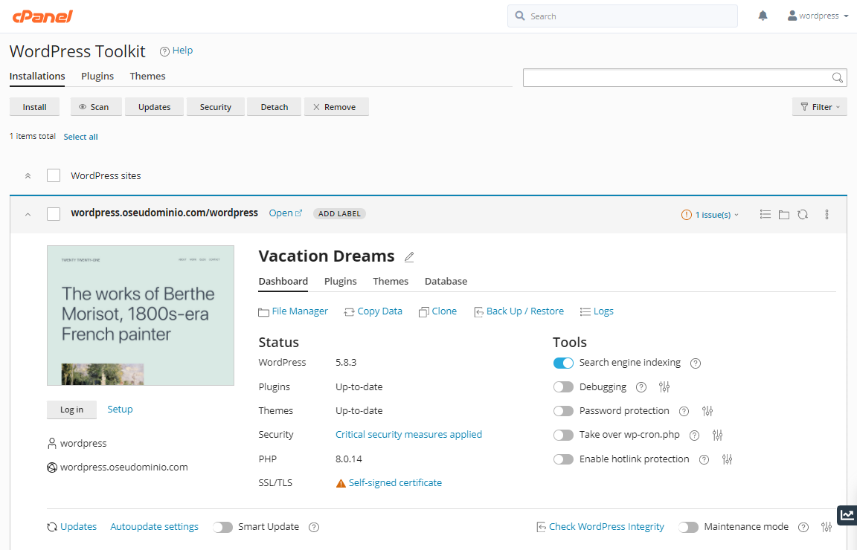This screenshot has width=857, height=550.
Task: Open the wordpress user account menu
Action: point(818,16)
